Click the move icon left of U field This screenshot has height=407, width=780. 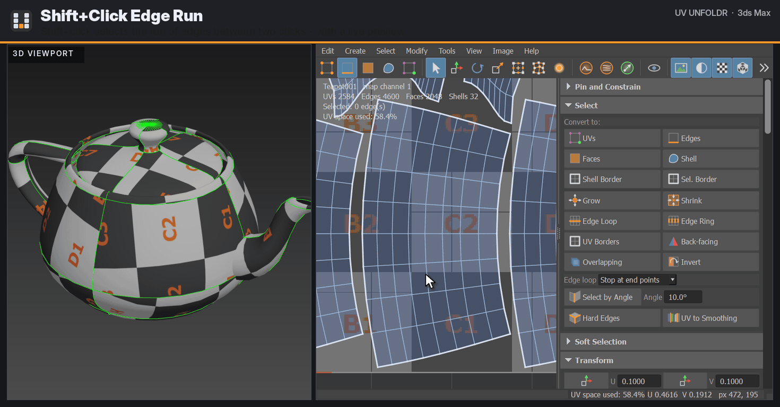pyautogui.click(x=586, y=381)
